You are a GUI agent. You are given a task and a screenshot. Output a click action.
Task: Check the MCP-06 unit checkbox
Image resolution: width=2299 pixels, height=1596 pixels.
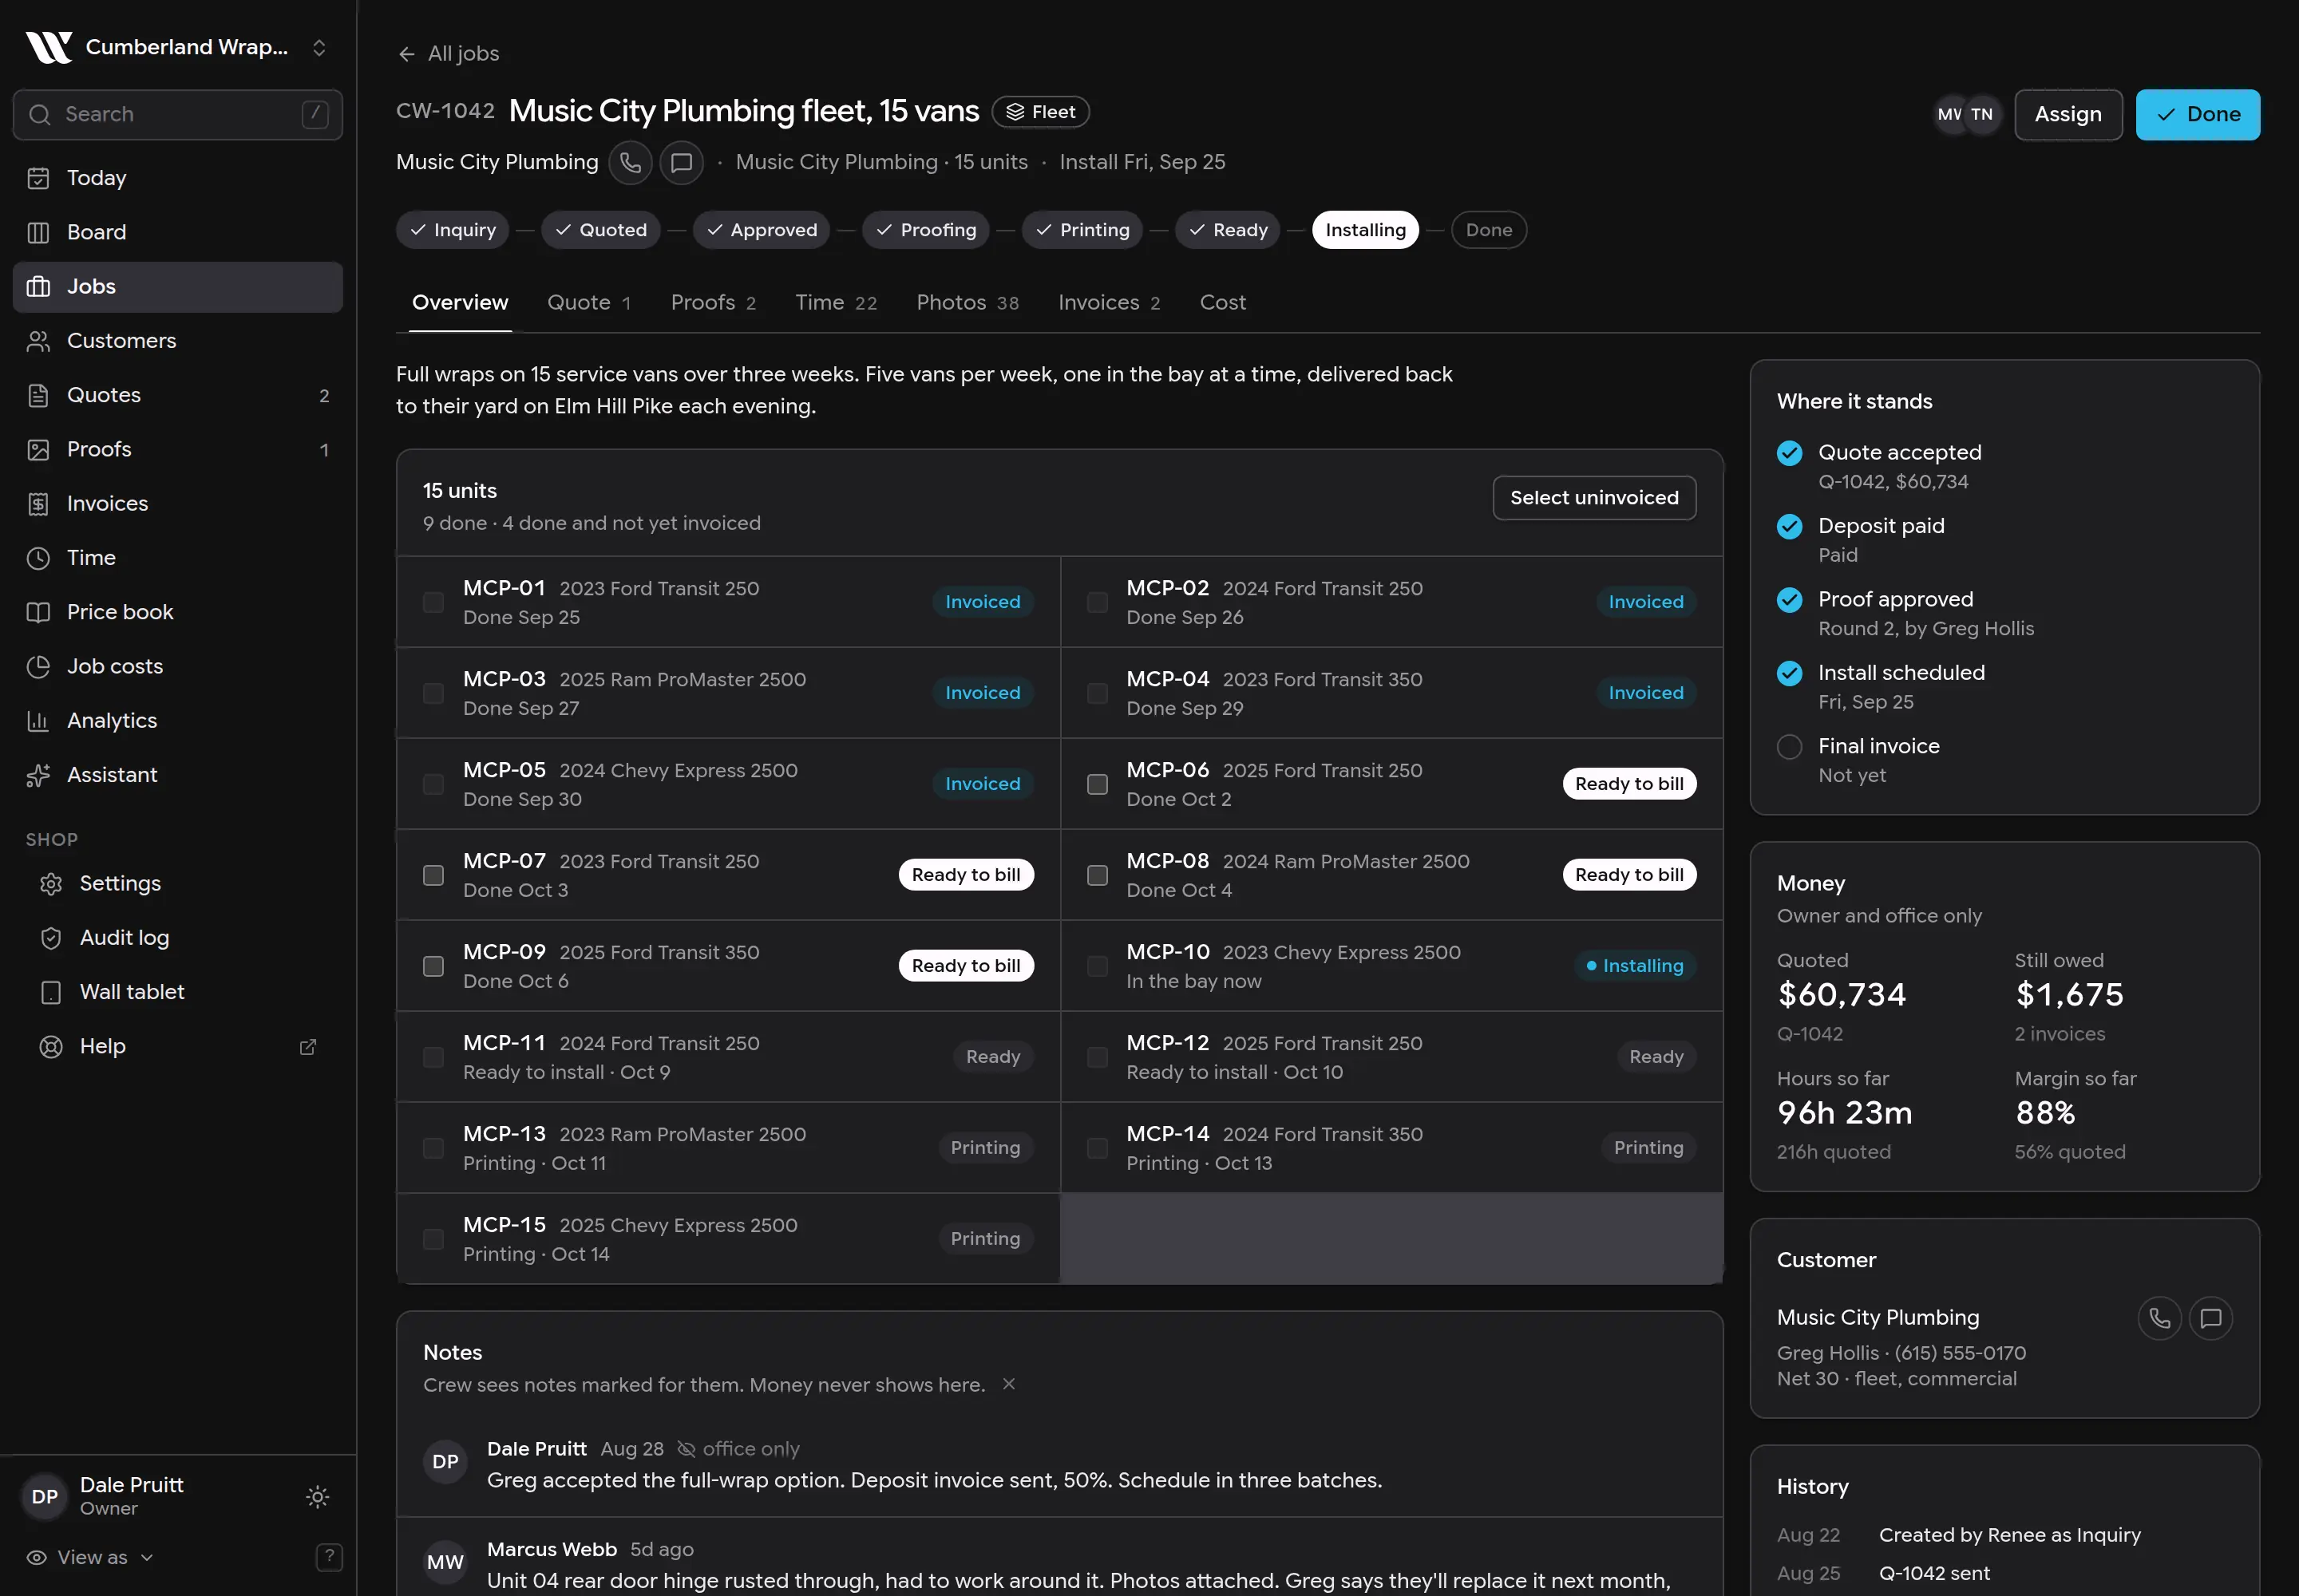coord(1098,784)
